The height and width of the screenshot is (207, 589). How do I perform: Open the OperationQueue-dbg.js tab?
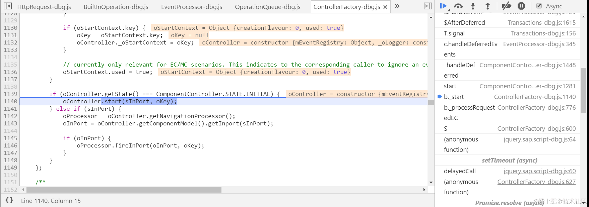[268, 7]
